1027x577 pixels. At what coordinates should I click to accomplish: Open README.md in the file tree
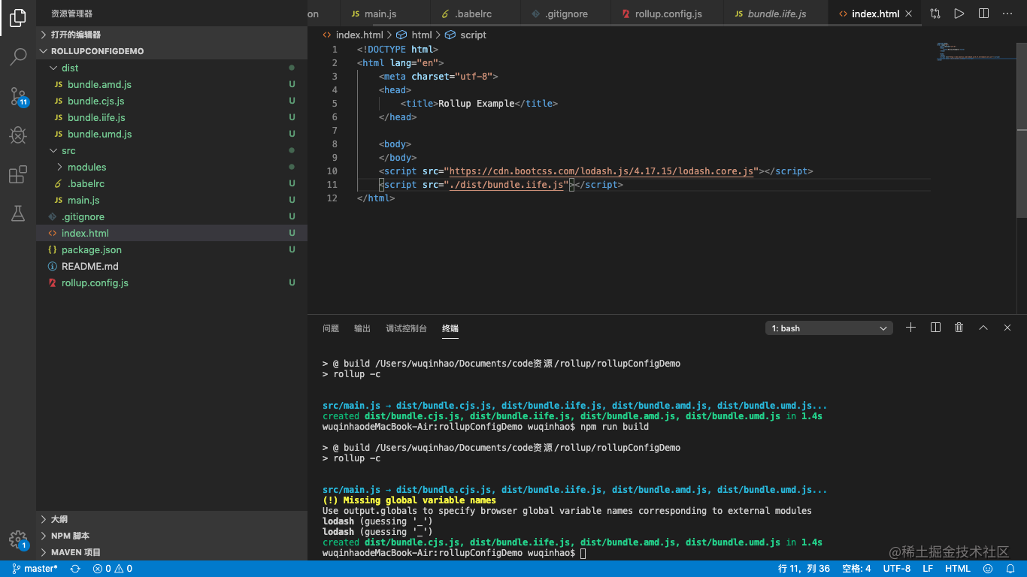[171, 266]
